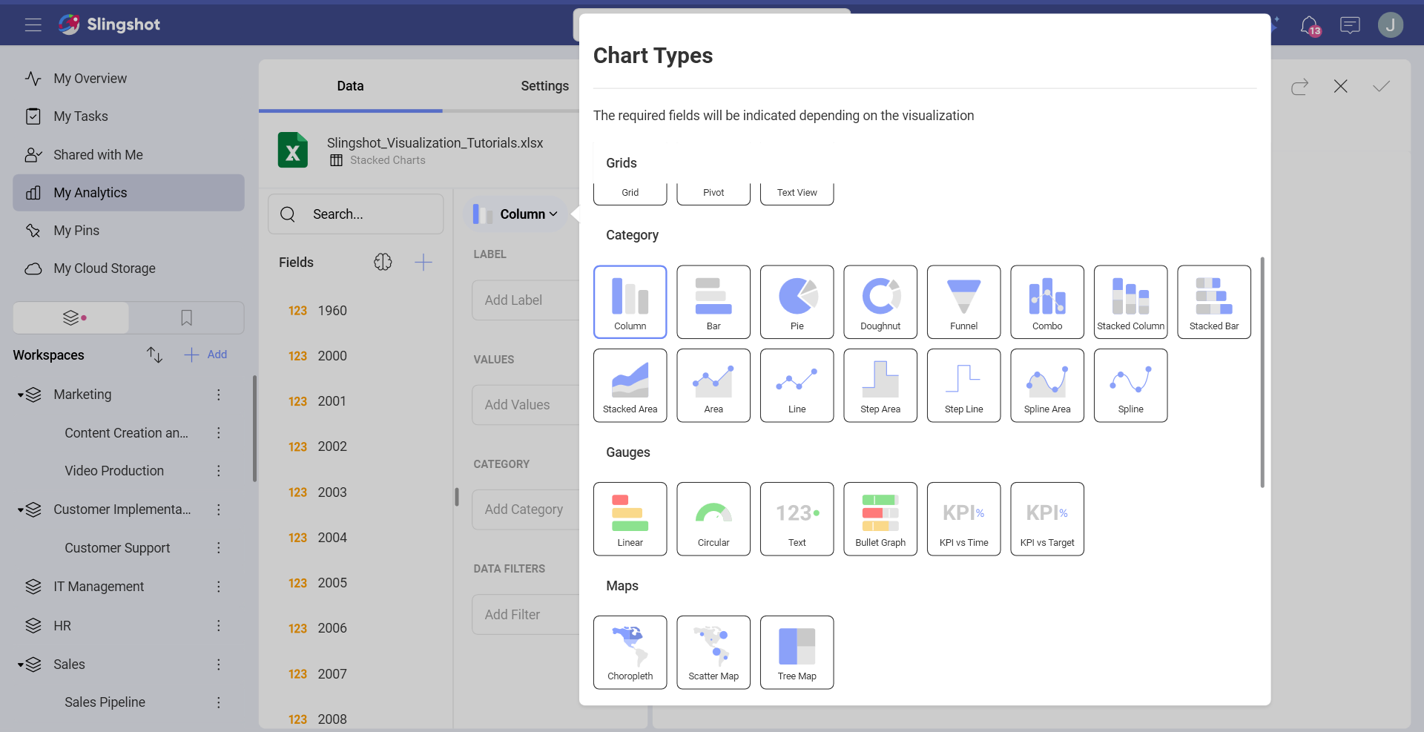Screen dimensions: 1424x732
Task: Select the Area chart type
Action: pyautogui.click(x=713, y=386)
